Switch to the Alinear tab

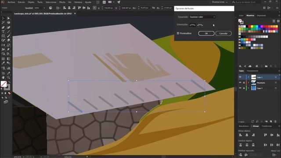[256, 126]
